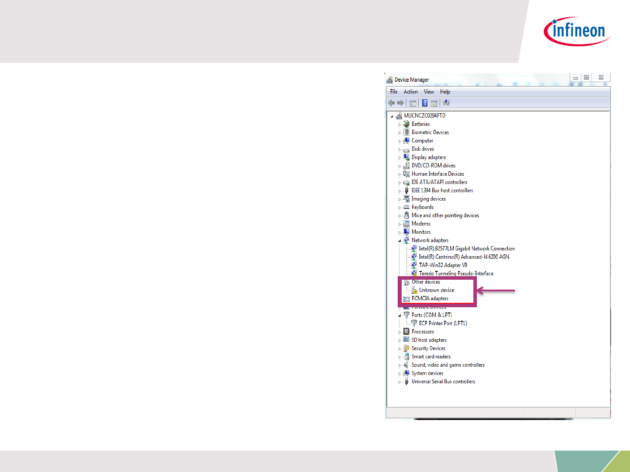Toggle the show/hide action pane toolbar icon

pos(434,103)
